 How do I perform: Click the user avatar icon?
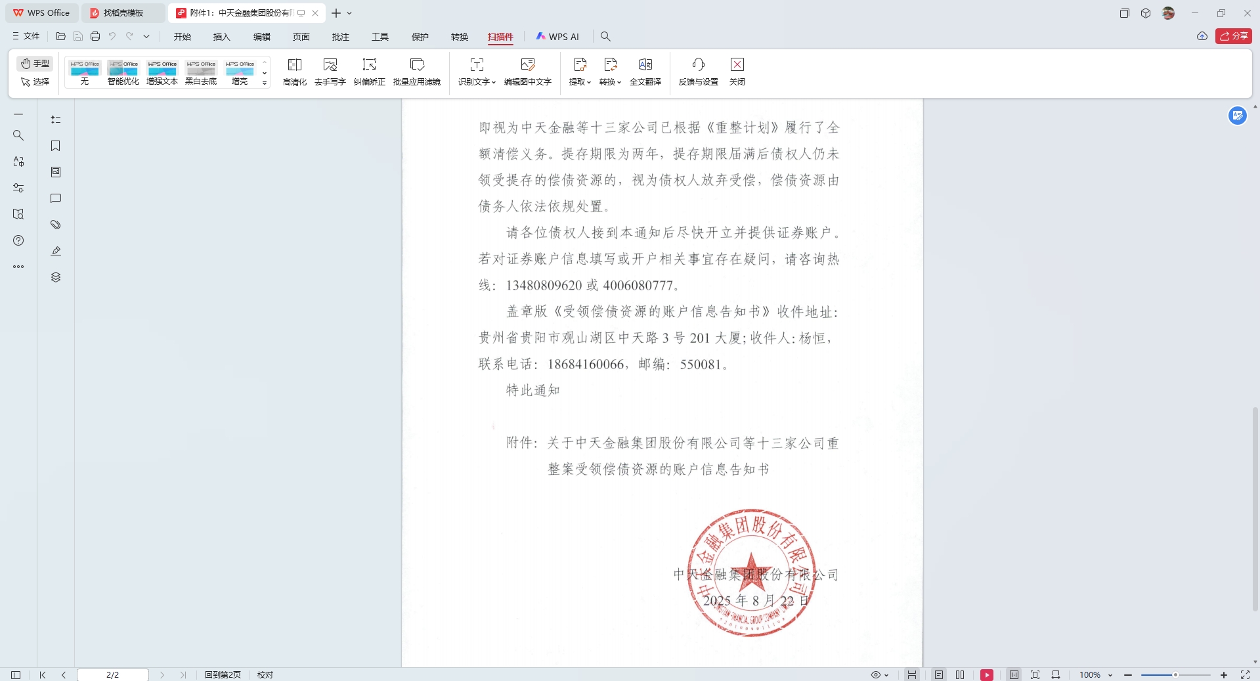pos(1168,13)
